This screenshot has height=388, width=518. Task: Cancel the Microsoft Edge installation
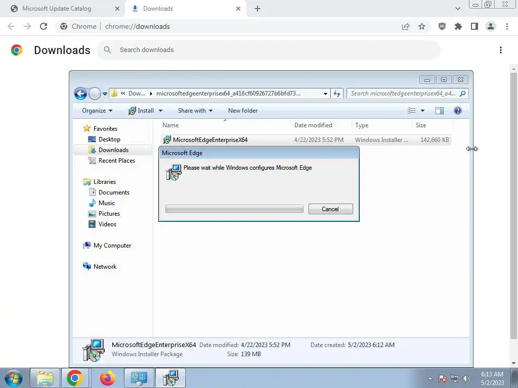pyautogui.click(x=331, y=209)
